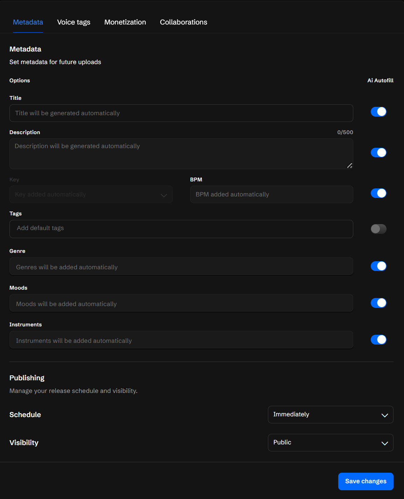Click the Title input field

tap(181, 113)
